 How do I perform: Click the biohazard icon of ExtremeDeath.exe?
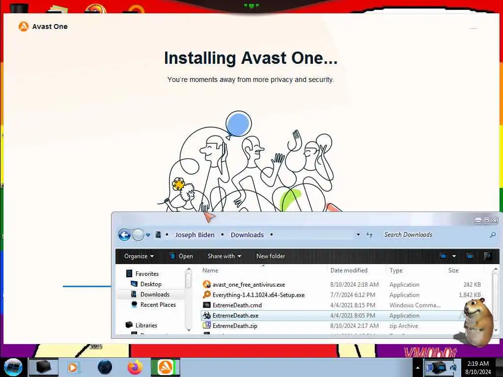click(x=207, y=316)
